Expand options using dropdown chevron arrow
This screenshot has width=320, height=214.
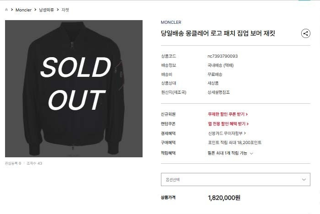304,180
